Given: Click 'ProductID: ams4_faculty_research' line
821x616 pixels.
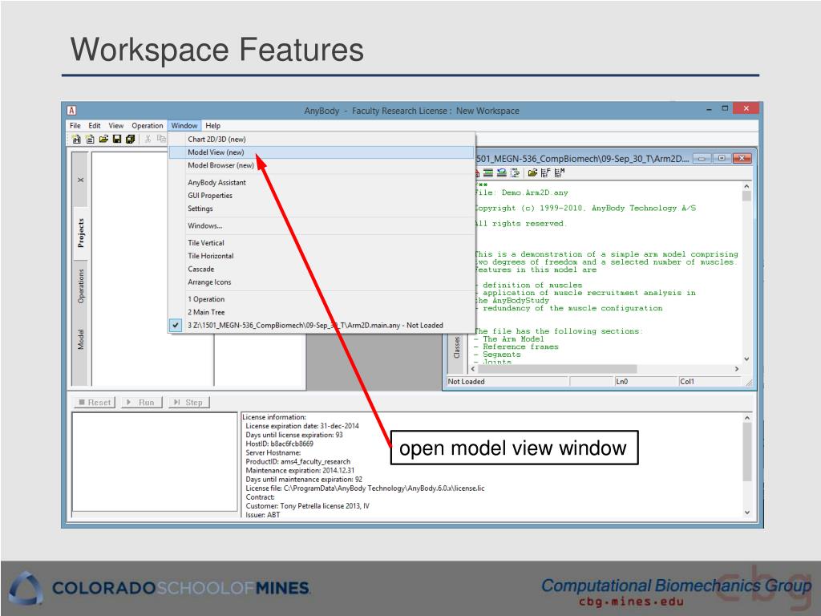Looking at the screenshot, I should [298, 461].
